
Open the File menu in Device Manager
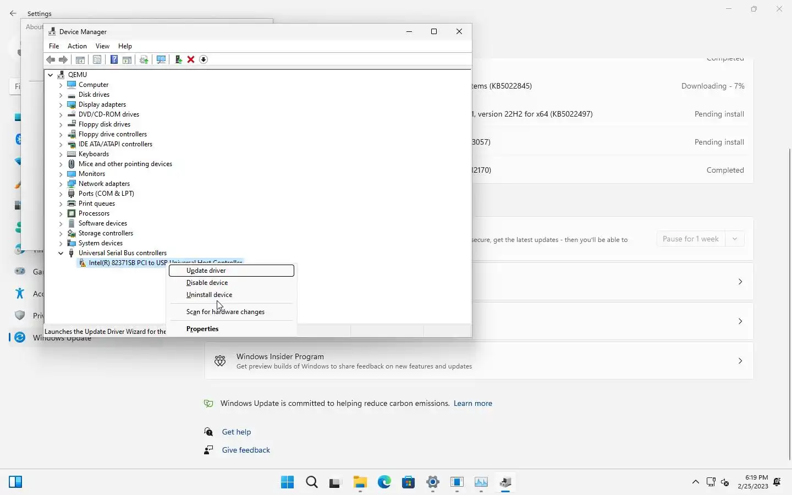(54, 46)
